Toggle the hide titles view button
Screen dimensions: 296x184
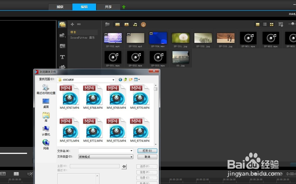click(x=258, y=25)
